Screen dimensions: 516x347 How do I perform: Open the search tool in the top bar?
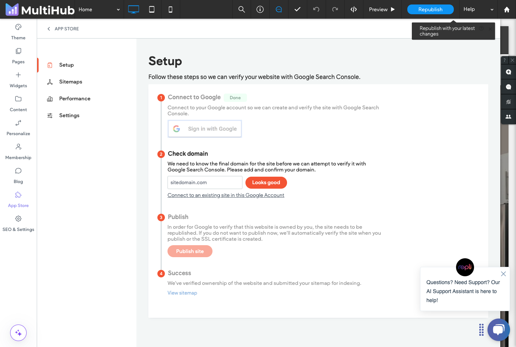(x=242, y=9)
